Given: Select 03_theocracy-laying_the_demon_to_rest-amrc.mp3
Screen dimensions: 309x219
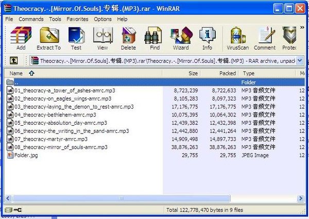Looking at the screenshot, I should 74,107.
